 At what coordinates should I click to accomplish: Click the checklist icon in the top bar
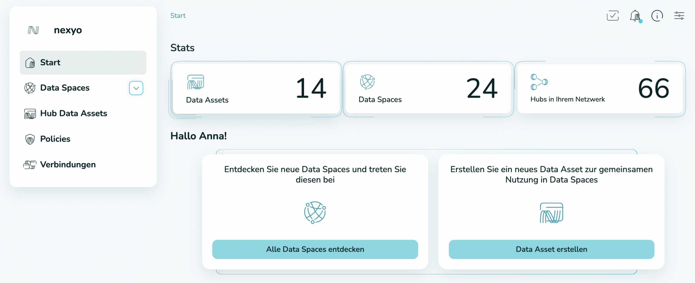[x=613, y=16]
